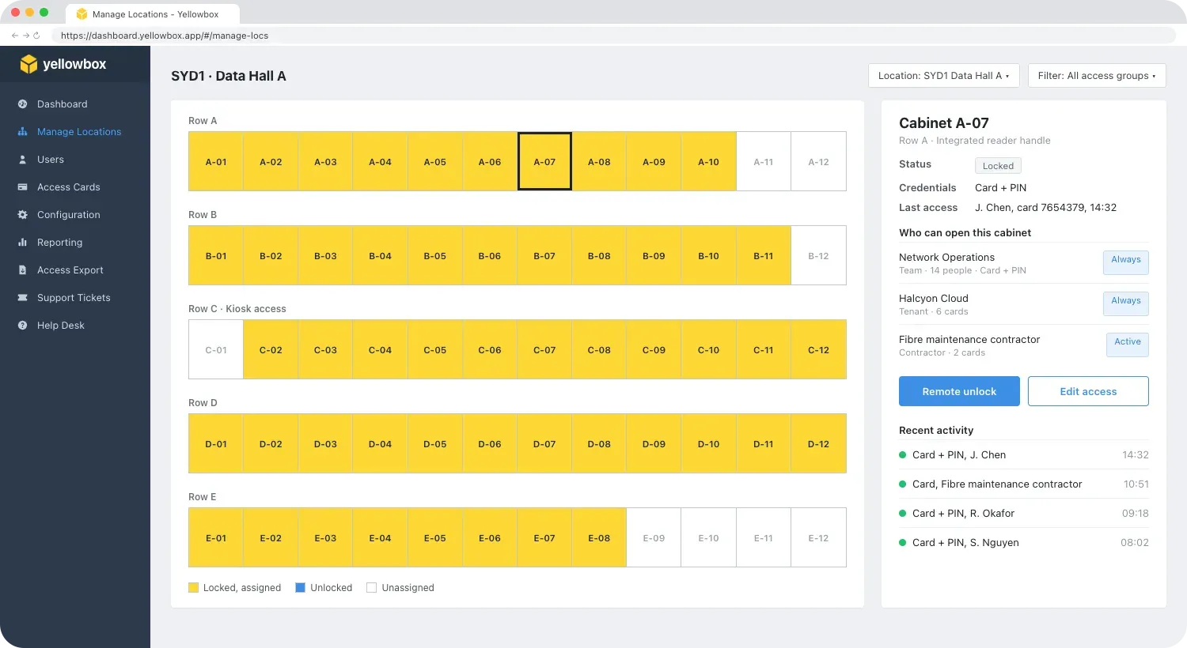This screenshot has width=1187, height=648.
Task: Click the Access Cards icon
Action: 22,187
